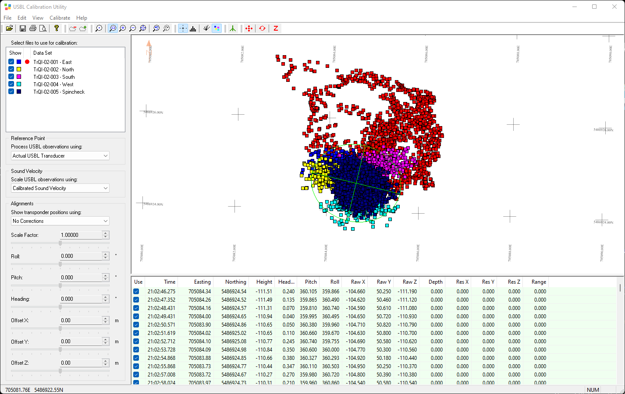Image resolution: width=625 pixels, height=394 pixels.
Task: Activate the Zoom In tool
Action: (123, 28)
